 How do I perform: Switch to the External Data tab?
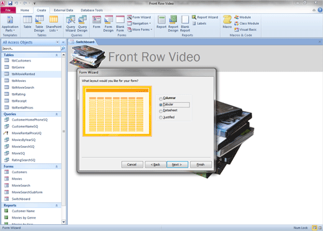tap(63, 10)
